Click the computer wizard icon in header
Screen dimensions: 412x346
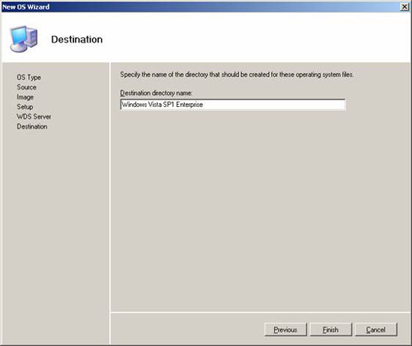24,39
